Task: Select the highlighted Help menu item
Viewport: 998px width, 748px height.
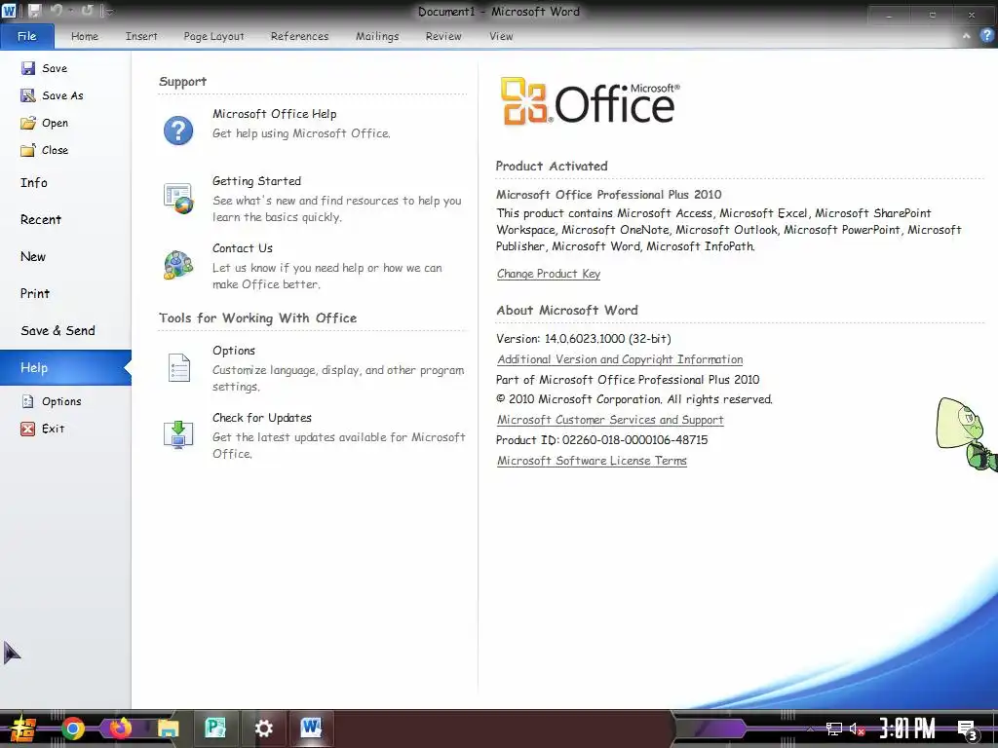Action: pos(65,367)
